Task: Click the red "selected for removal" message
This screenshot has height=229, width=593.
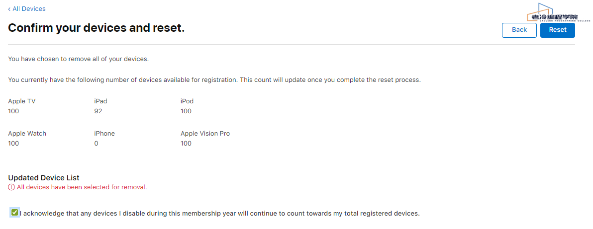Action: click(82, 187)
